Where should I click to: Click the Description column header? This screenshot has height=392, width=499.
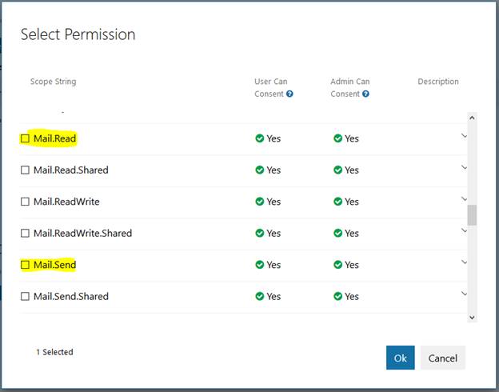point(438,82)
